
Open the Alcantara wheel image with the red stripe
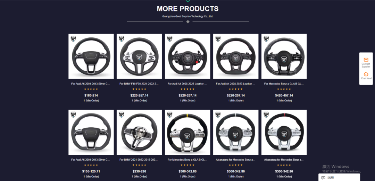pos(284,132)
